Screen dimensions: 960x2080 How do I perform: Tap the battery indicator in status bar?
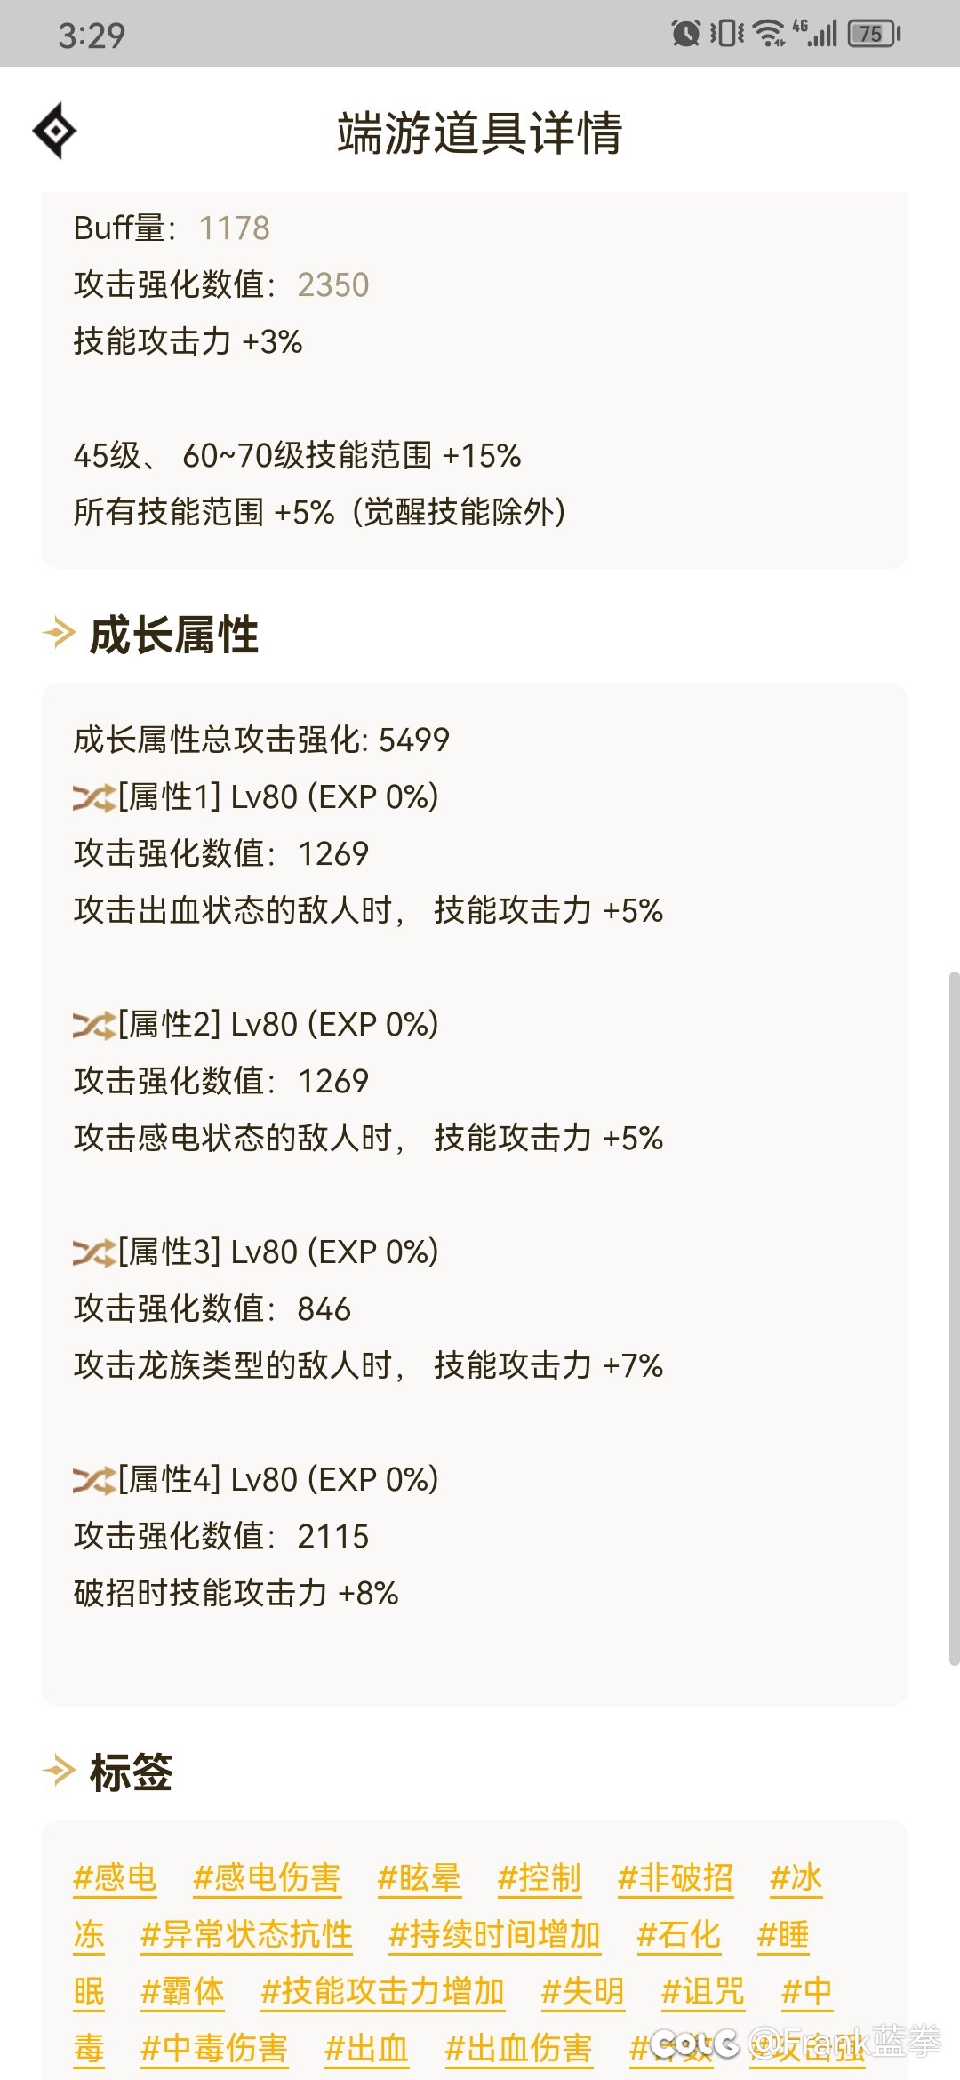tap(875, 34)
